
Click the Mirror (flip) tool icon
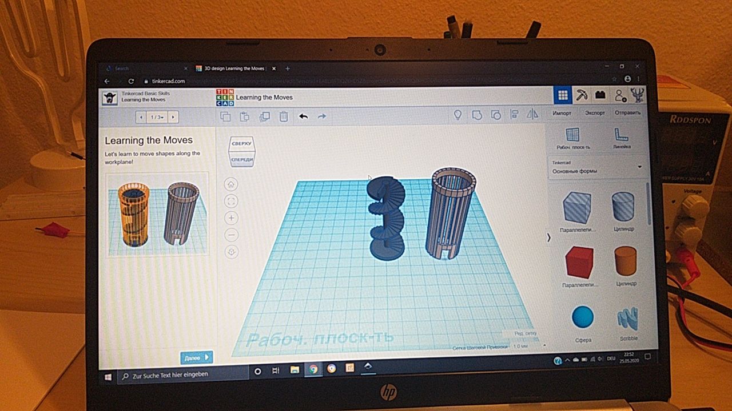(532, 114)
